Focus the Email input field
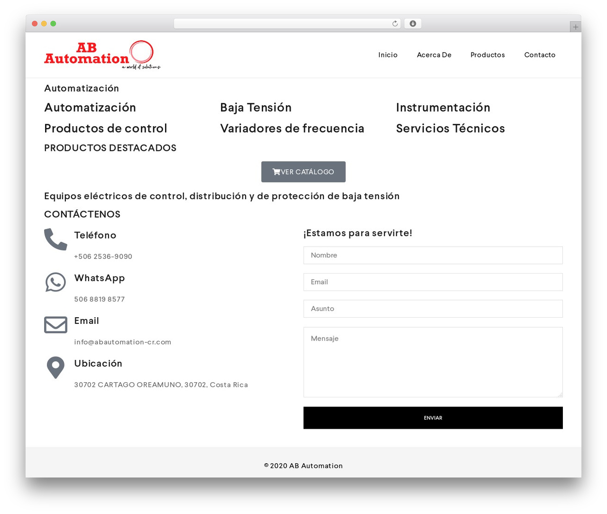Screen dimensions: 607x514 (x=433, y=282)
